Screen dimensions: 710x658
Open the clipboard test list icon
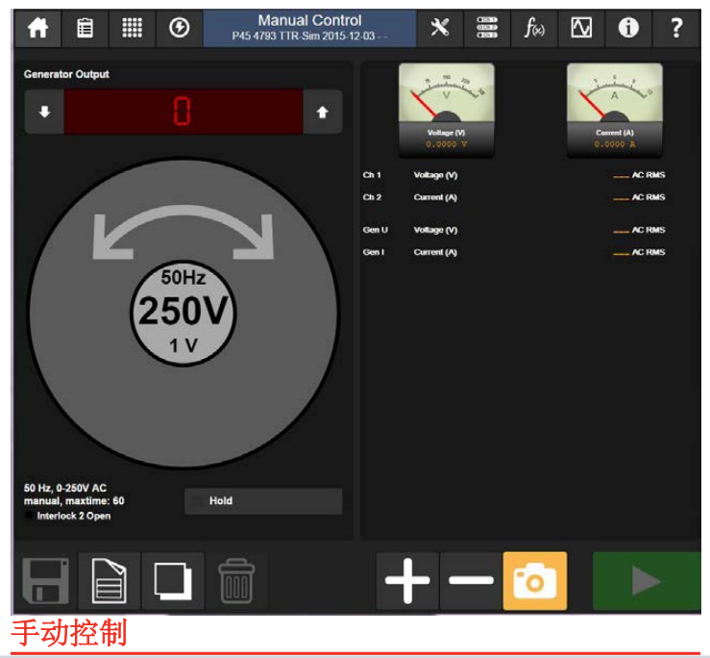pos(85,28)
